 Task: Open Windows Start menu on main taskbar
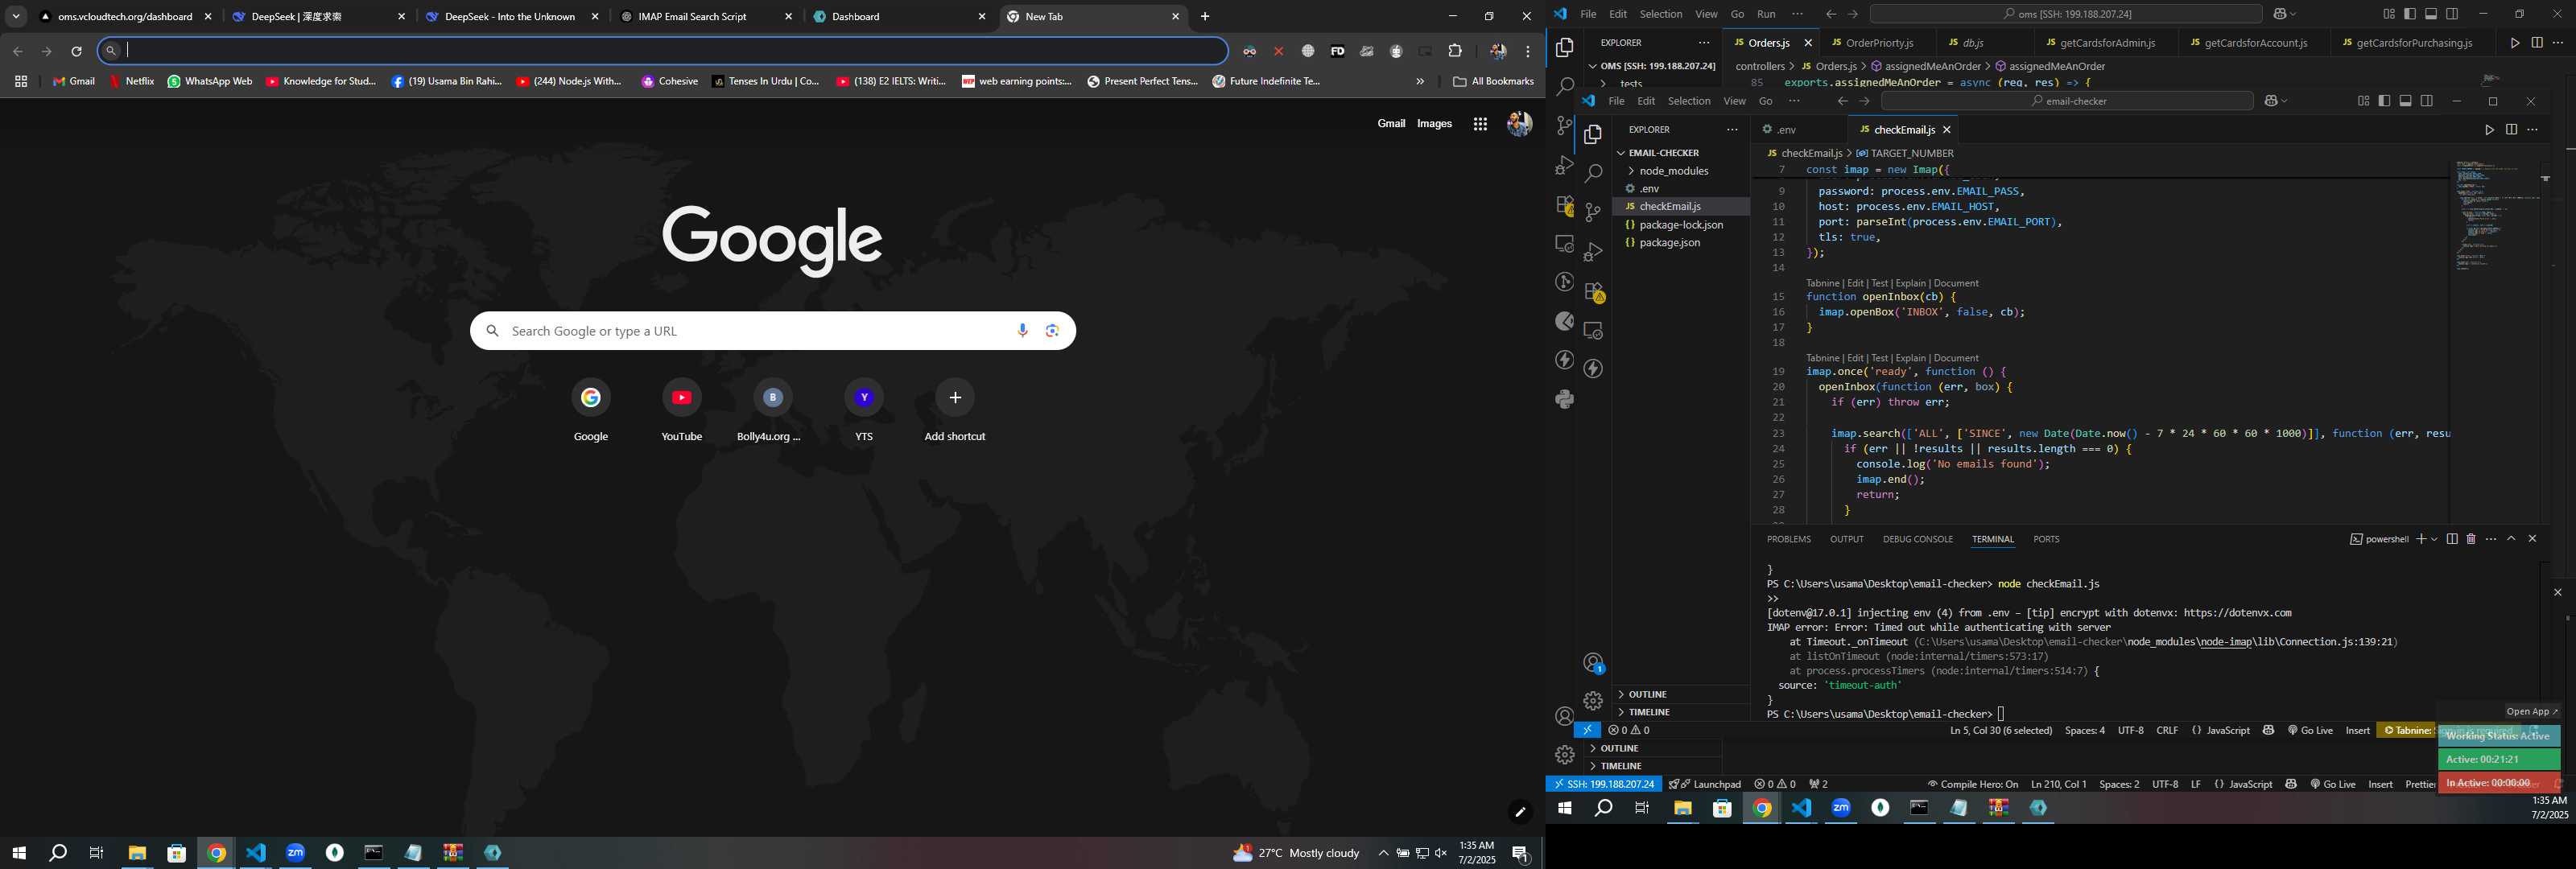tap(18, 853)
